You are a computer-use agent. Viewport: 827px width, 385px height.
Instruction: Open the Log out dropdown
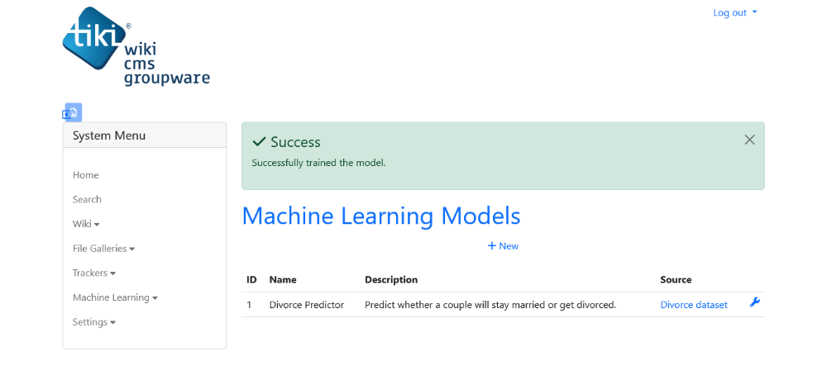(x=734, y=12)
